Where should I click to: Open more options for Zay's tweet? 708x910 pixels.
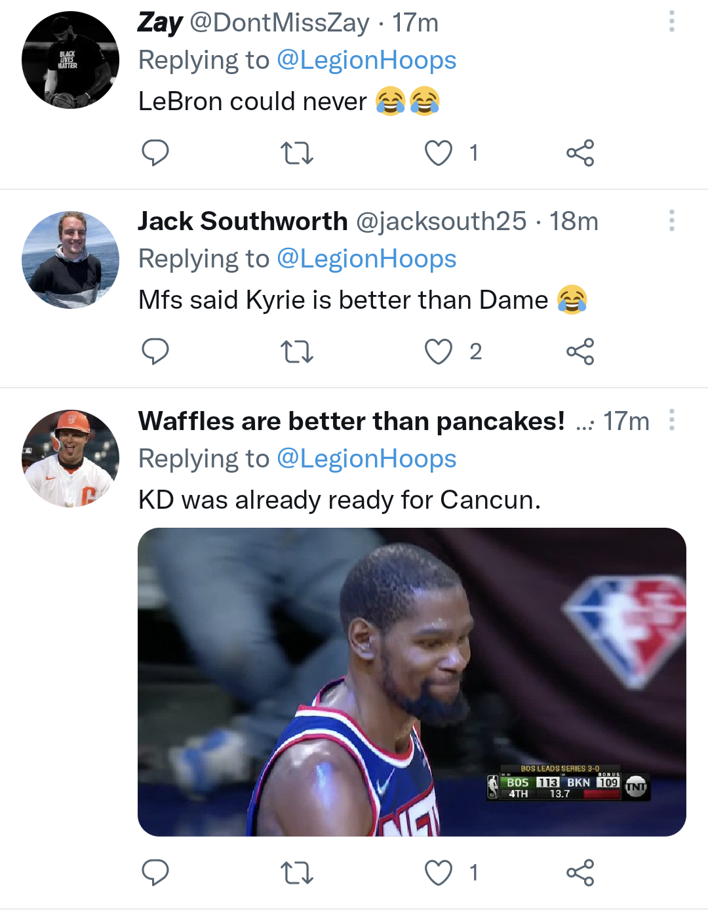pos(671,22)
